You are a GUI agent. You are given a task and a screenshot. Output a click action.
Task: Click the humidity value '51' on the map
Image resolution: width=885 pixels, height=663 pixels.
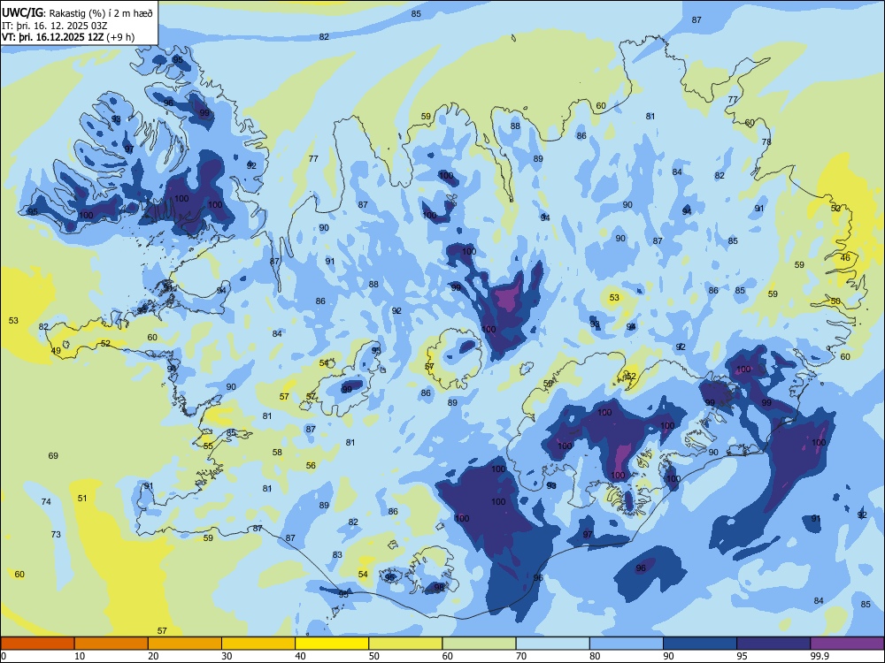[x=82, y=498]
